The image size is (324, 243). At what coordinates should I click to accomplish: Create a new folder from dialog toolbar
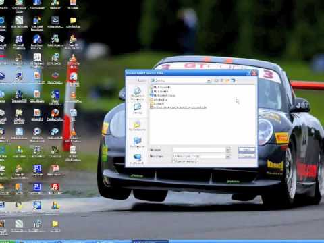227,80
